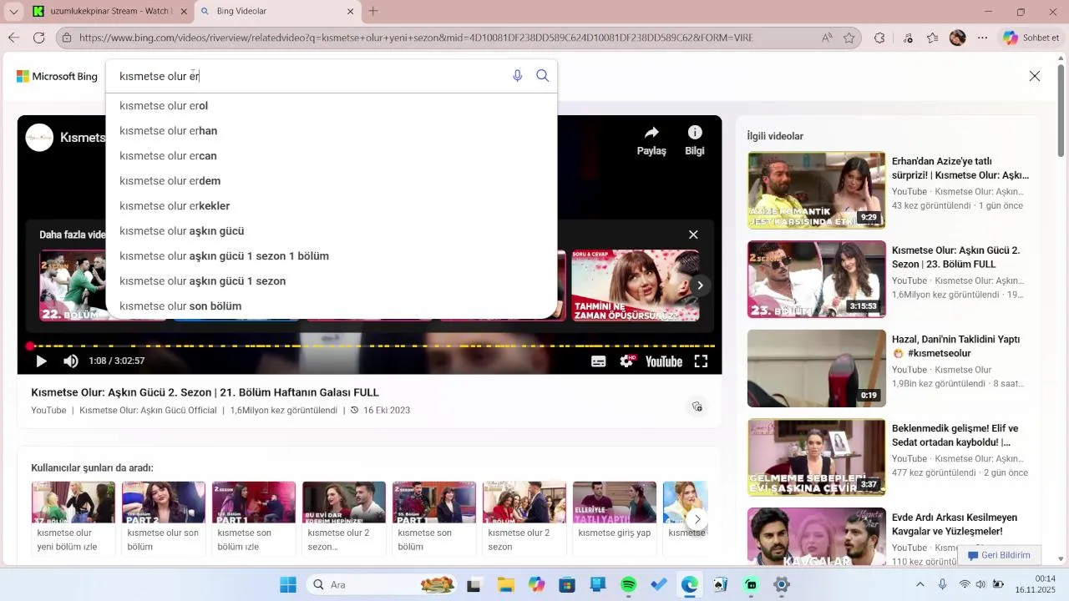The image size is (1069, 601).
Task: Choose suggestion 'kısmetse olur aşkın gücü 1 sezon'
Action: tap(332, 281)
